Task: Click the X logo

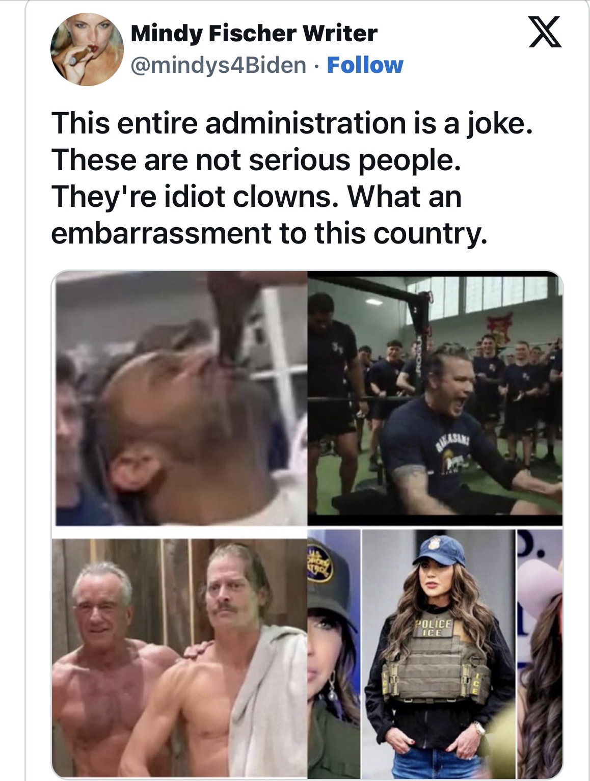Action: 545,32
